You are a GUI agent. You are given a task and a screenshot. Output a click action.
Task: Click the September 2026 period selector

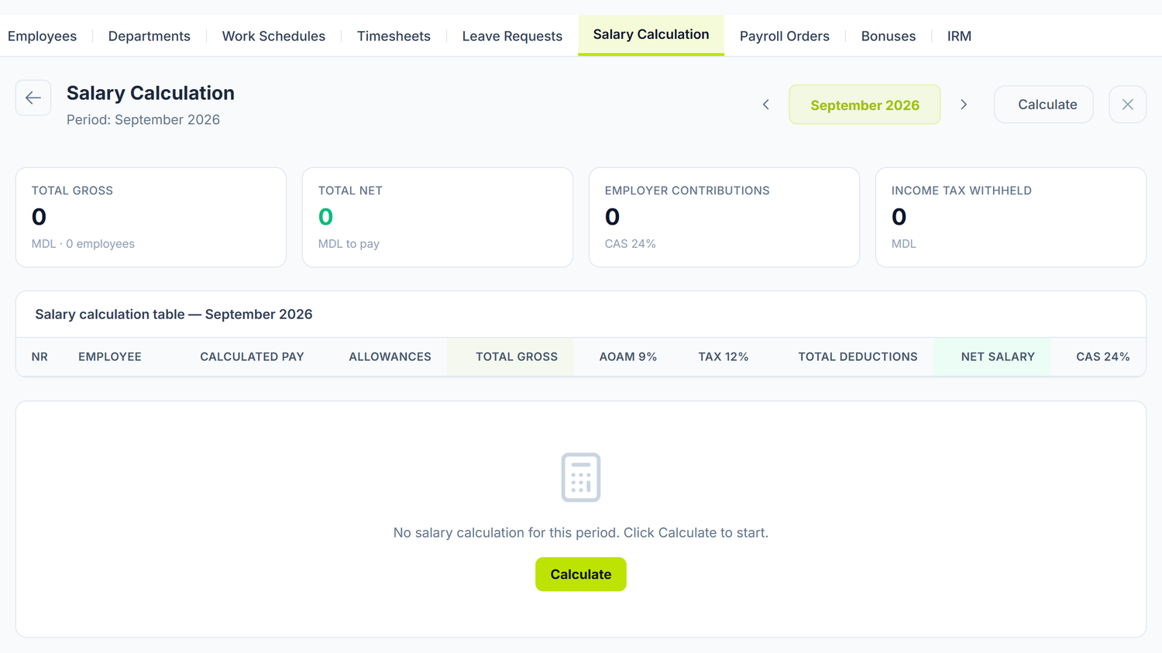865,105
